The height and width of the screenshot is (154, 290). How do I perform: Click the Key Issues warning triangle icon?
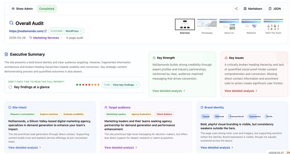[x=226, y=58]
